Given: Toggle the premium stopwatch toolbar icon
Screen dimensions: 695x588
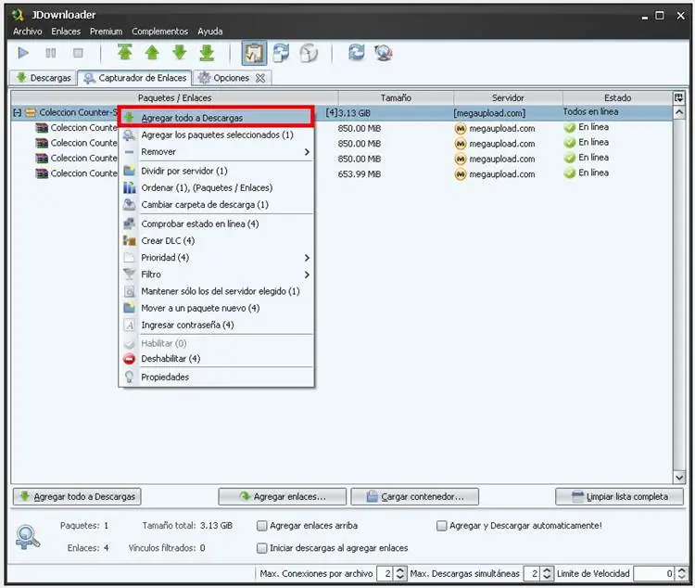Looking at the screenshot, I should 309,53.
